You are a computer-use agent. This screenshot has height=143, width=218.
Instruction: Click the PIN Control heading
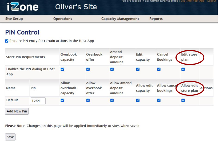[22, 32]
